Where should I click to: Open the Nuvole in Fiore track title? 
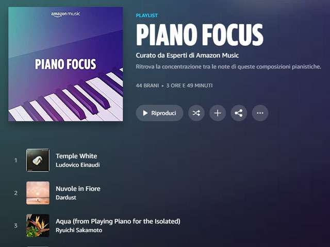78,189
